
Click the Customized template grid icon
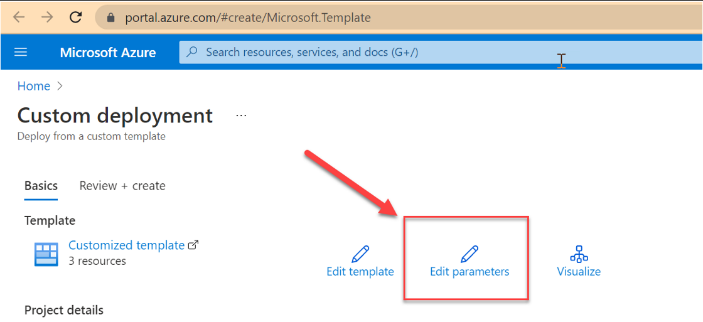pos(46,254)
